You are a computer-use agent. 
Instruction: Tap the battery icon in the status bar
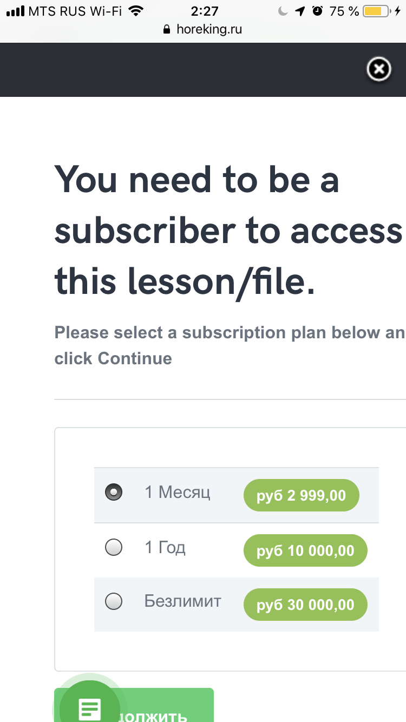pos(376,11)
